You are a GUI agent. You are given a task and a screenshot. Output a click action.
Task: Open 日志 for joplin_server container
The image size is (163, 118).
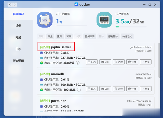[x=92, y=62]
